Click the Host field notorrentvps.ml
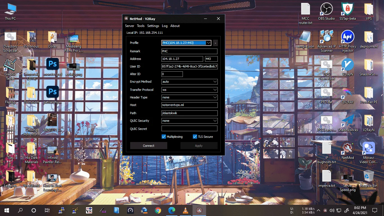The image size is (384, 216). point(189,105)
